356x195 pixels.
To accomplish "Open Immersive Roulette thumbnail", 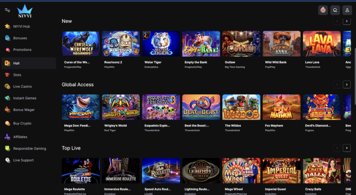I will click(121, 171).
